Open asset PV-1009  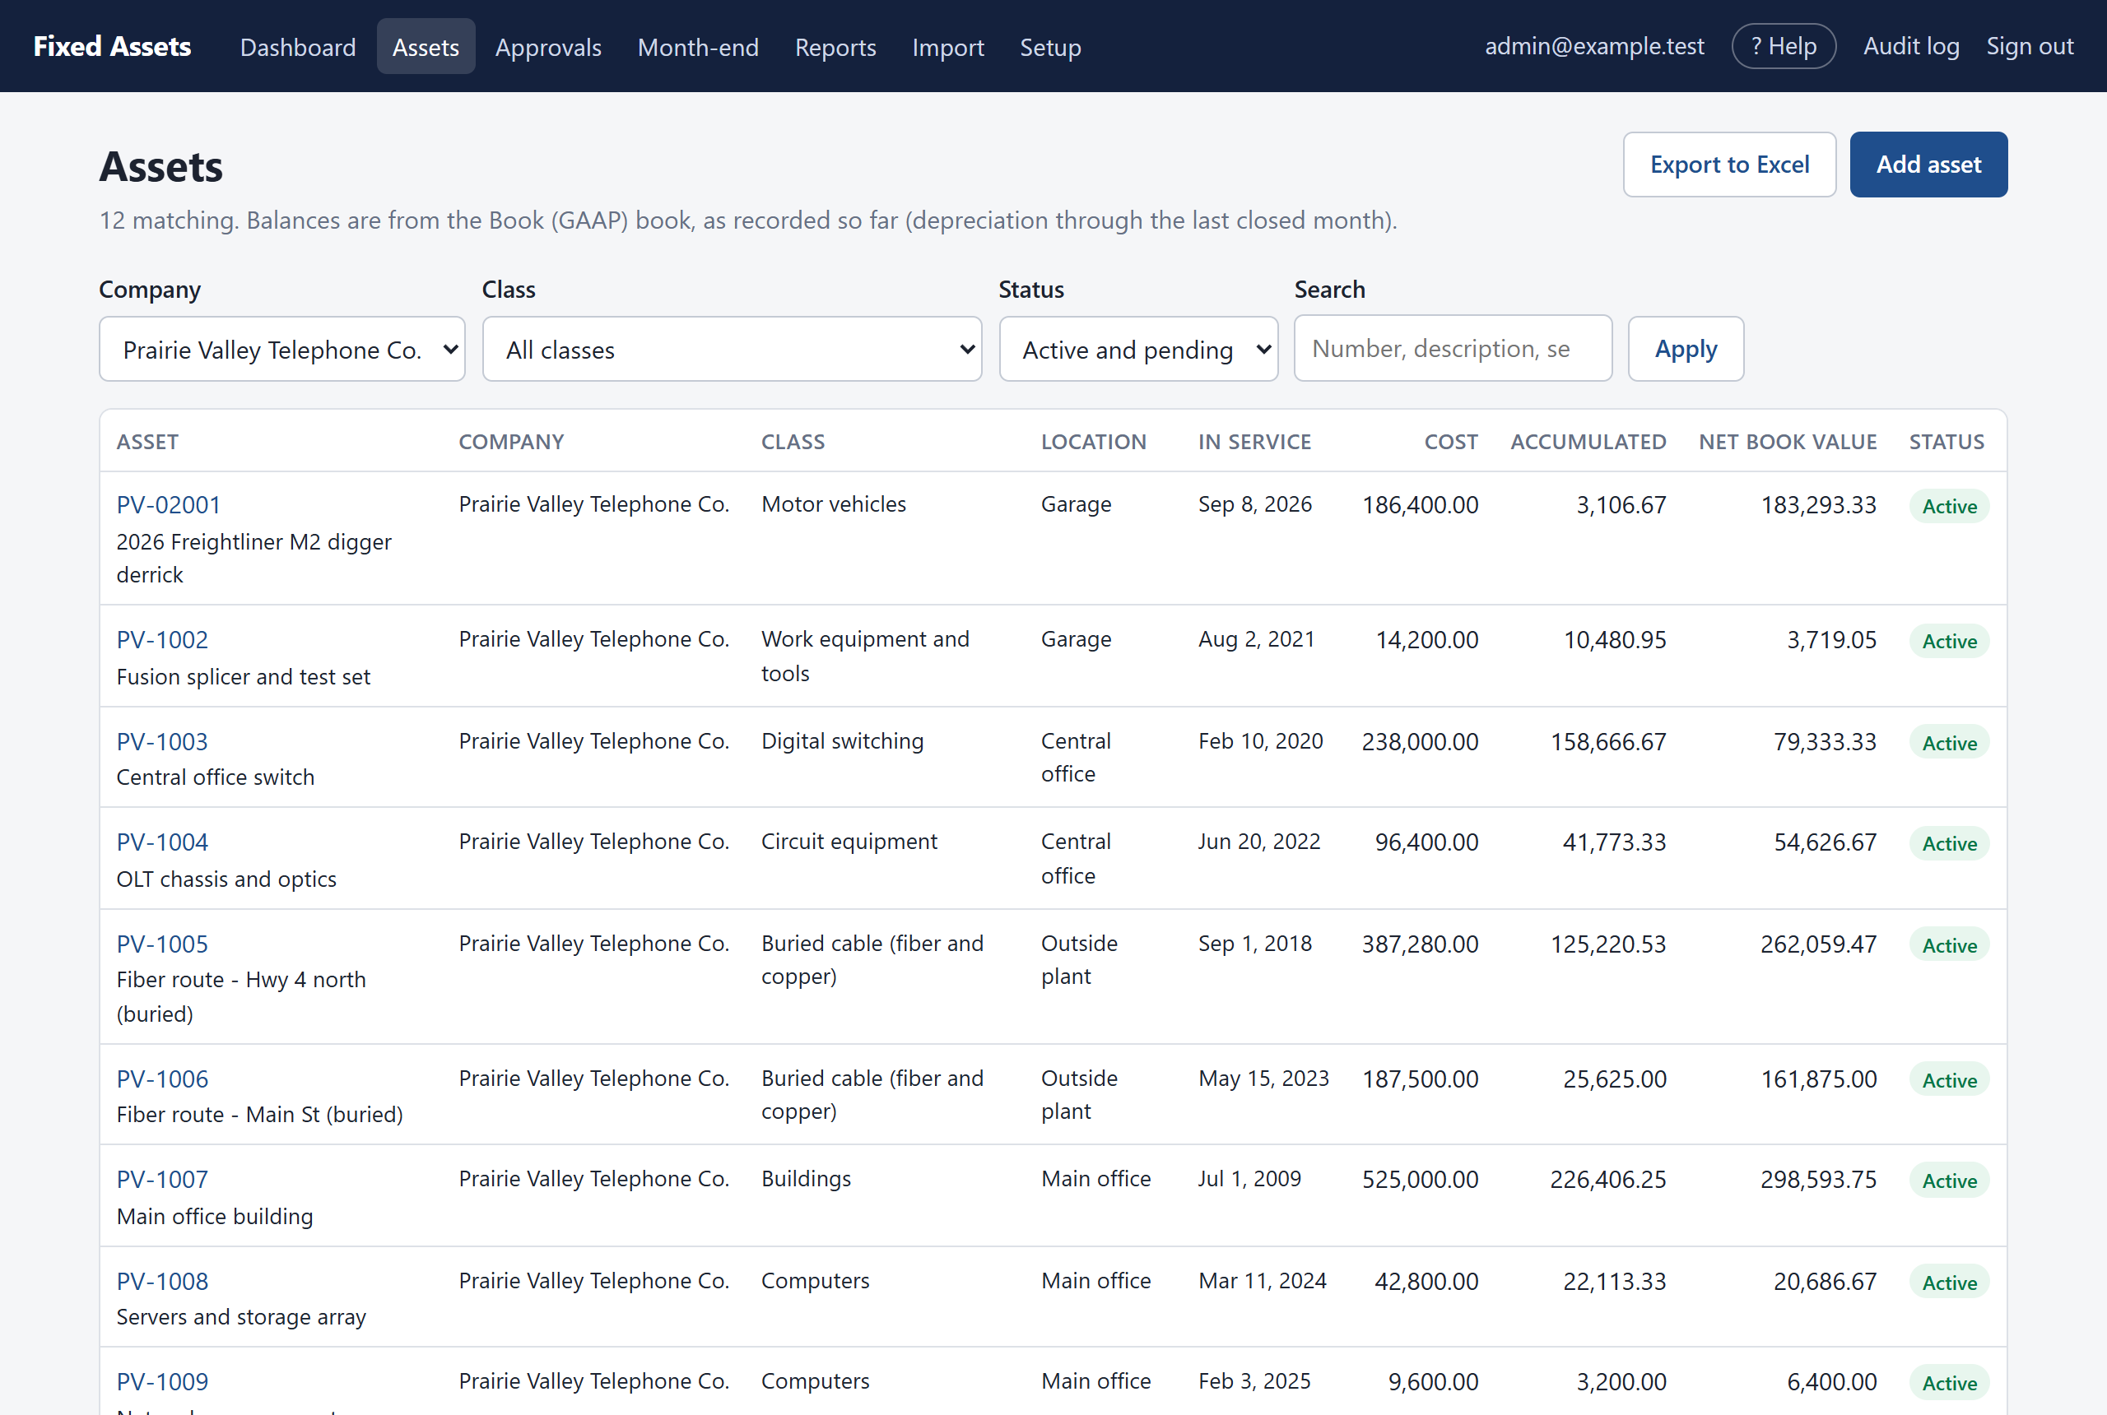pyautogui.click(x=162, y=1381)
